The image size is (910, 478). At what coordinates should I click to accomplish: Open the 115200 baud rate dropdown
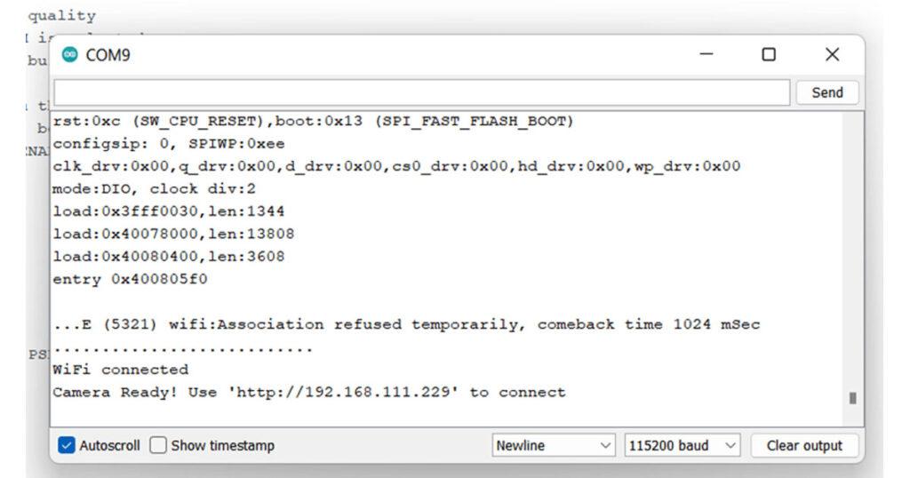(682, 445)
